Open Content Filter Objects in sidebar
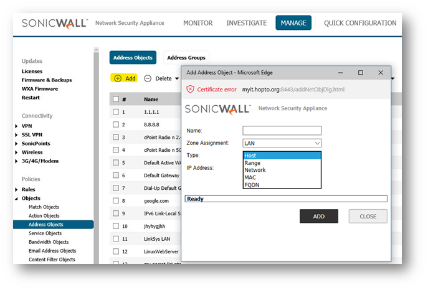Screen dimensions: 428x290 [52, 260]
